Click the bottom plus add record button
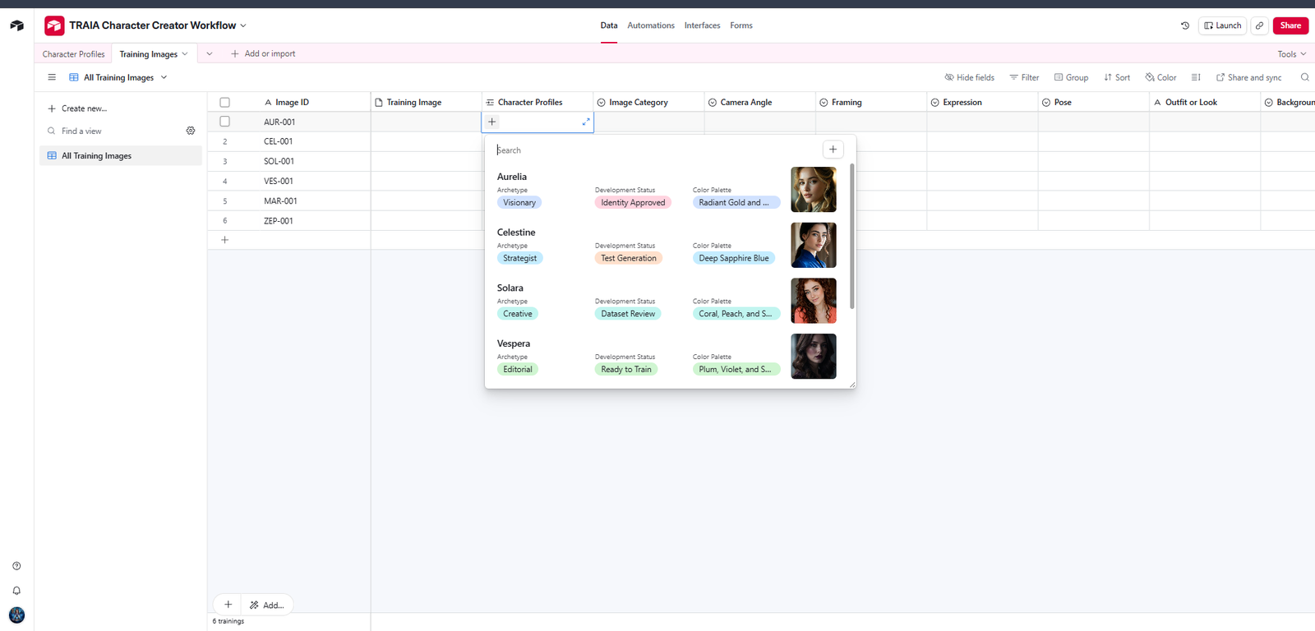 (228, 605)
